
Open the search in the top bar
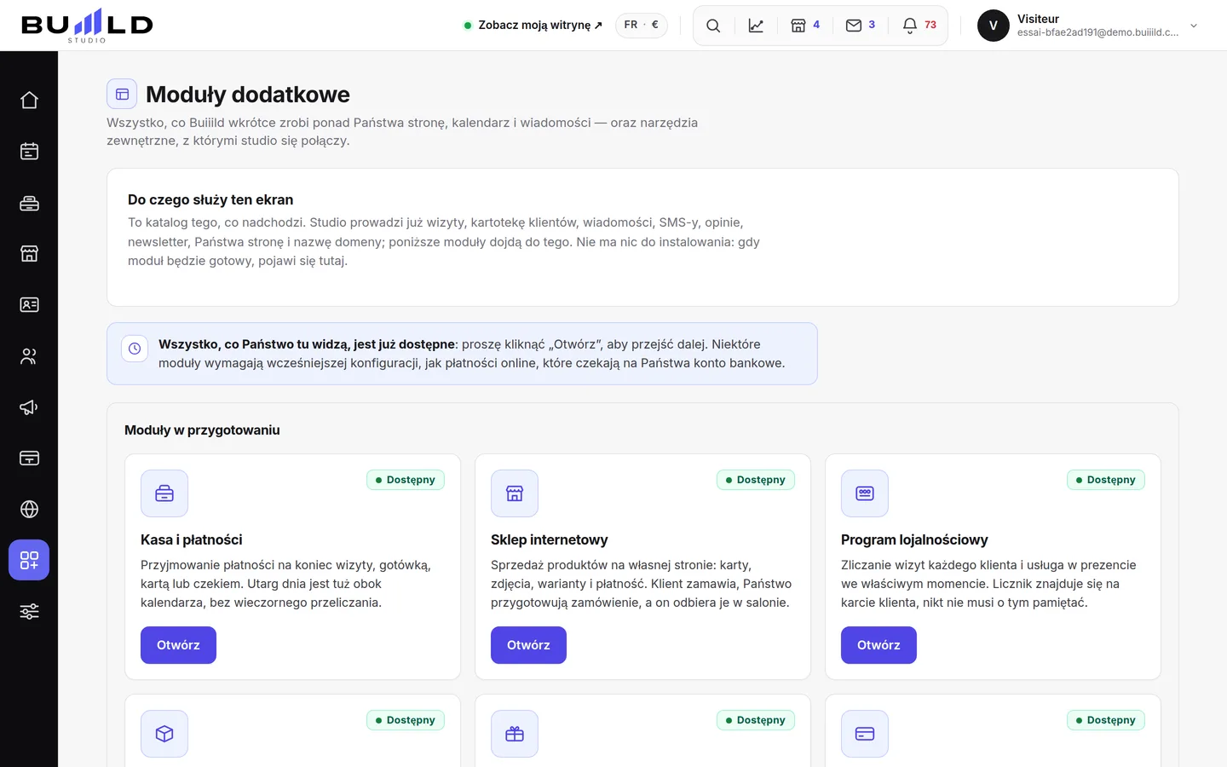pyautogui.click(x=713, y=26)
